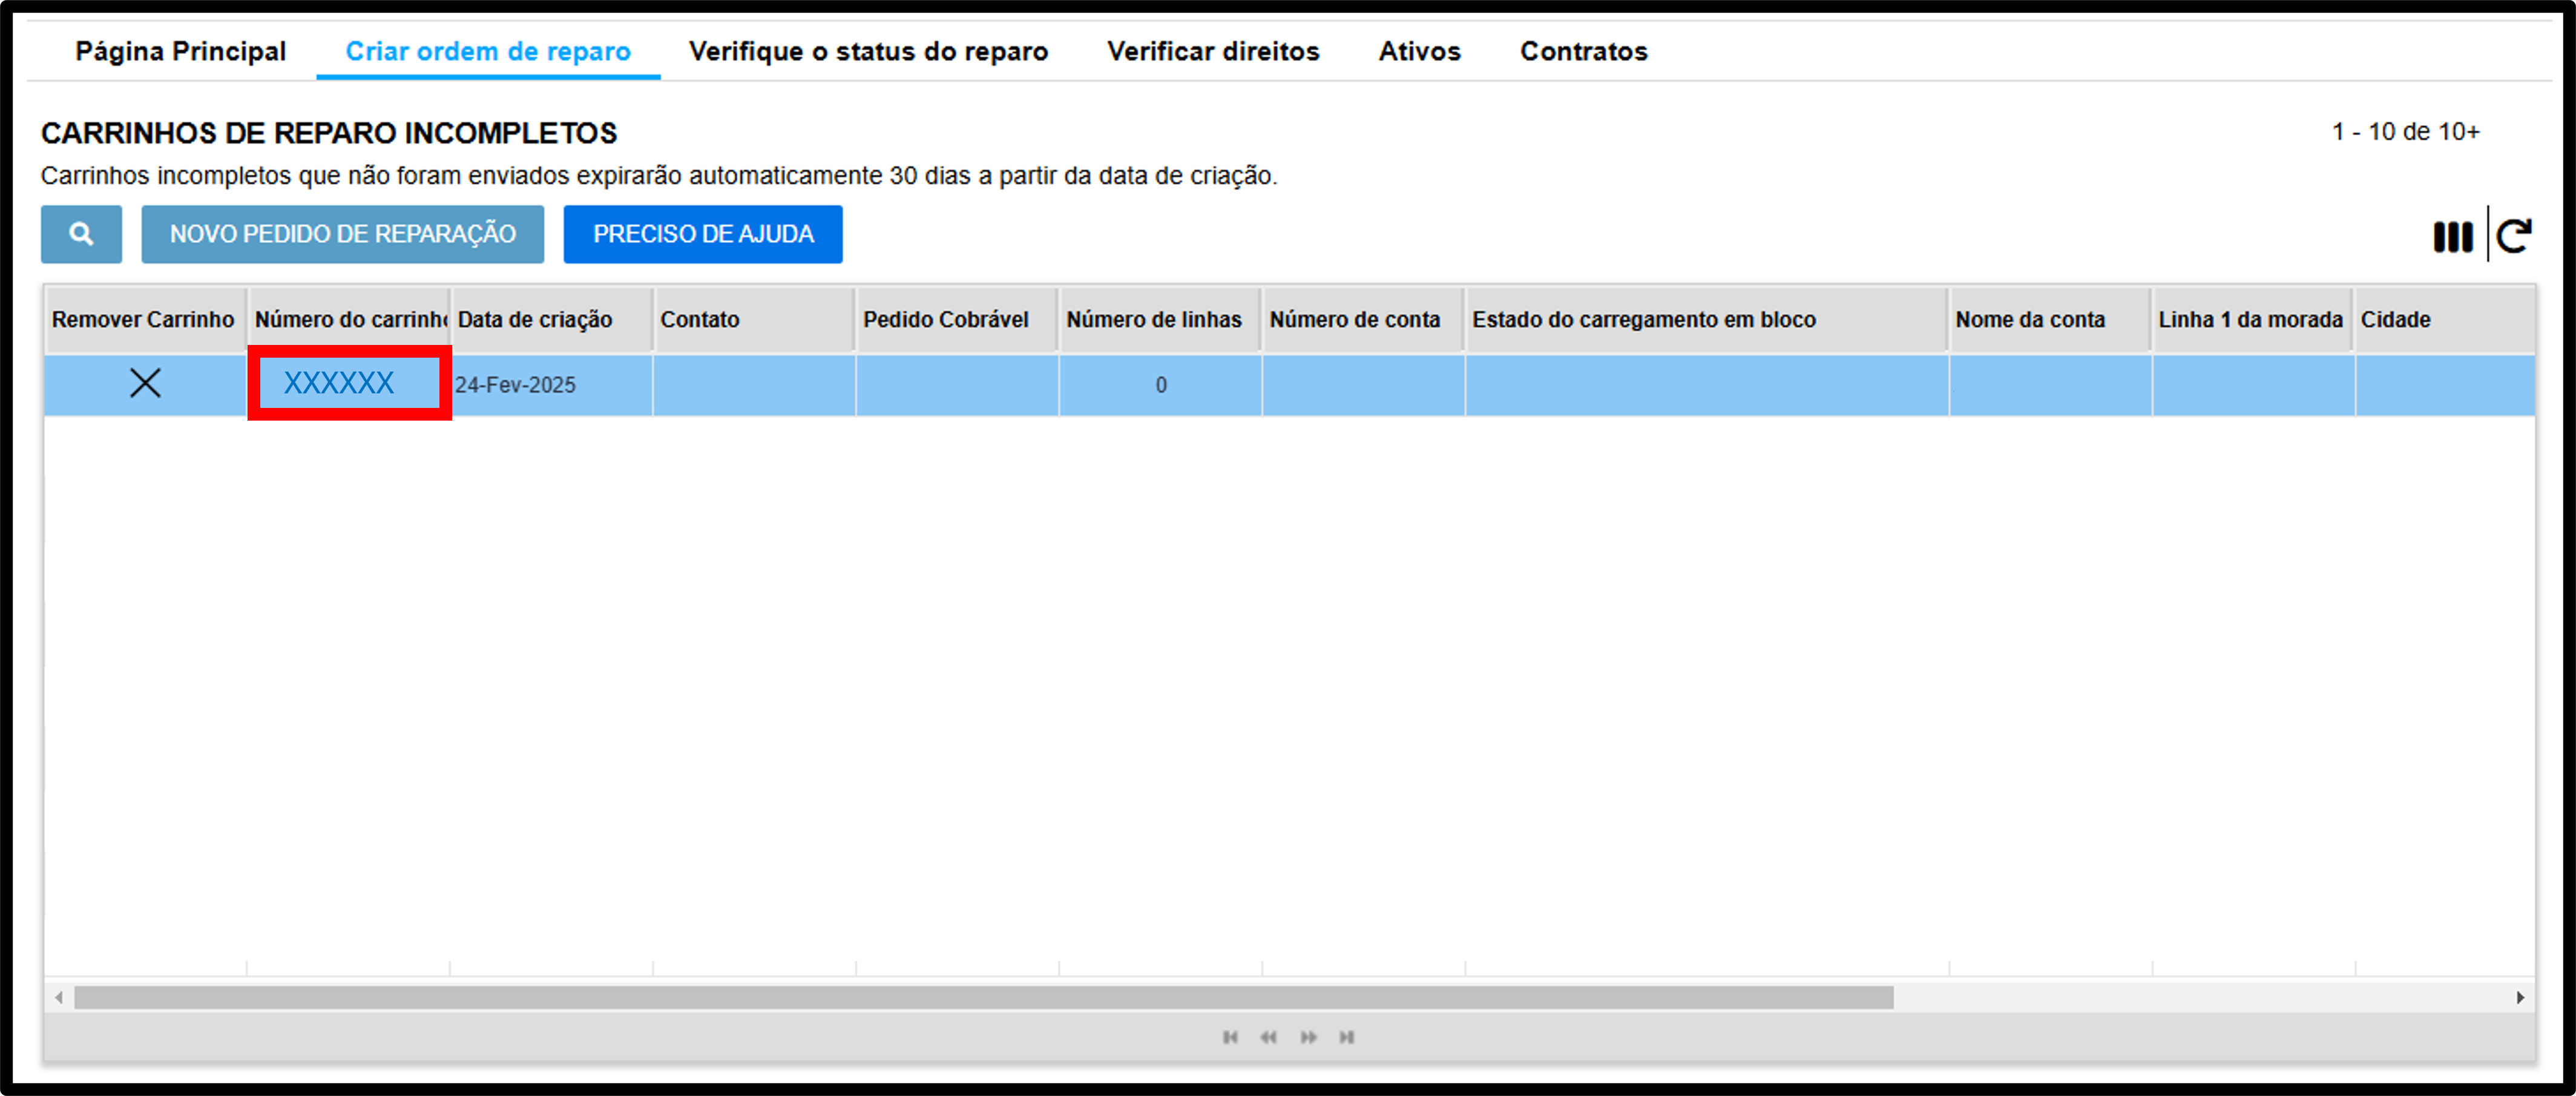
Task: Switch to Verifique o status do reparo
Action: click(868, 51)
